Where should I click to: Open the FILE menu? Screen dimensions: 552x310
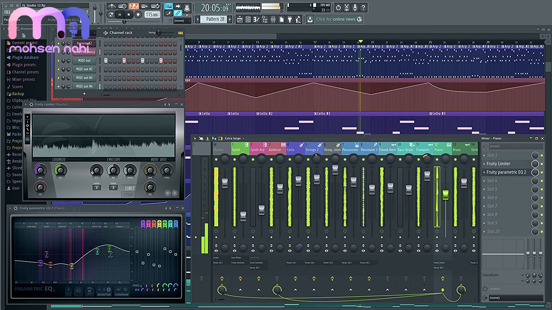pos(7,12)
